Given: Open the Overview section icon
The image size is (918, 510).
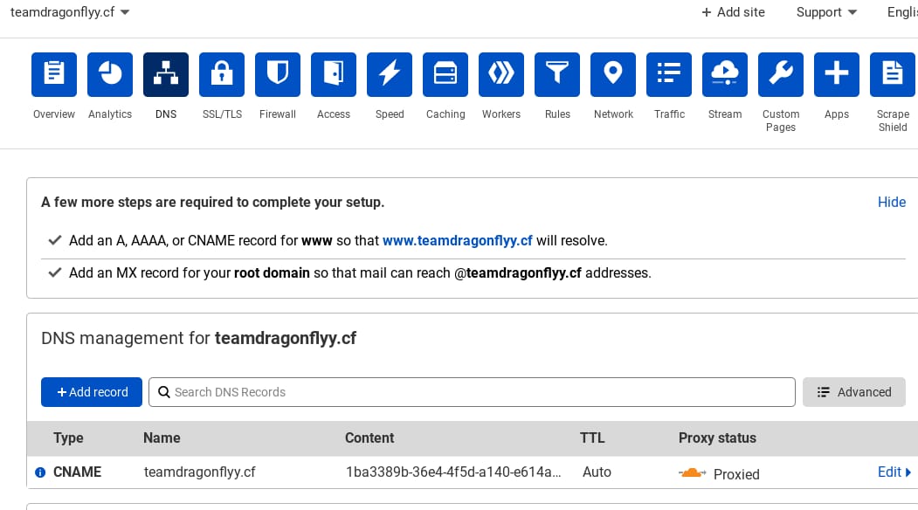Looking at the screenshot, I should (54, 74).
